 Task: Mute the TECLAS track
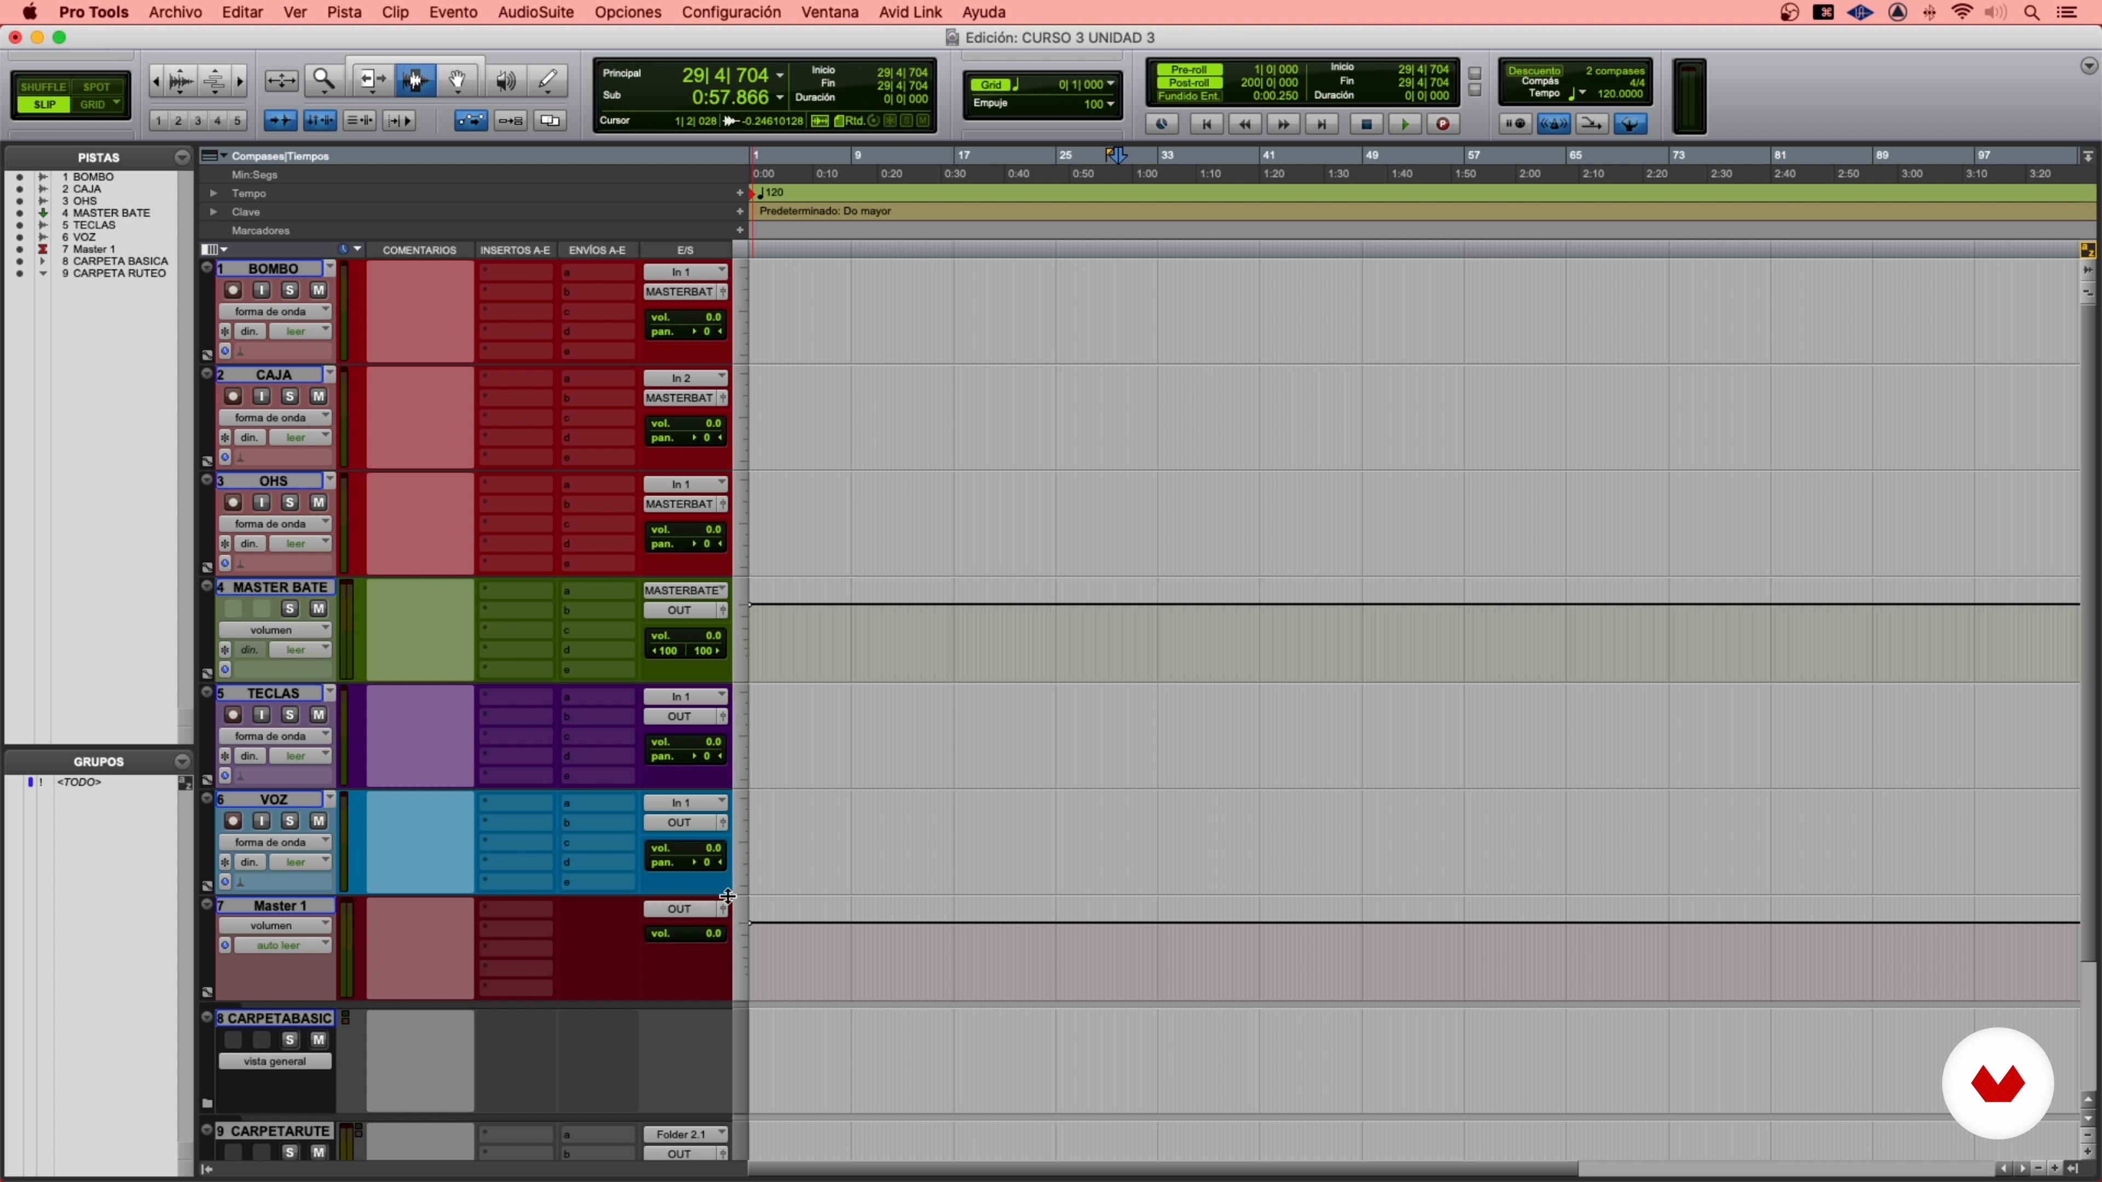318,715
